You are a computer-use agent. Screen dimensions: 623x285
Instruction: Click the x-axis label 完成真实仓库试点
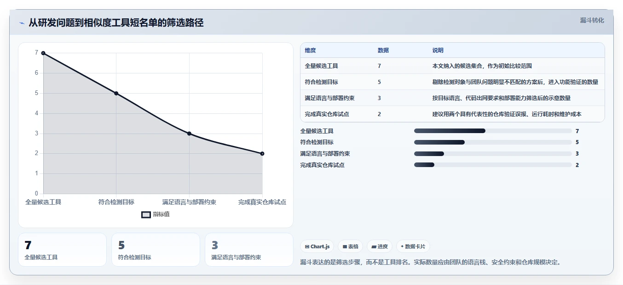[x=262, y=202]
